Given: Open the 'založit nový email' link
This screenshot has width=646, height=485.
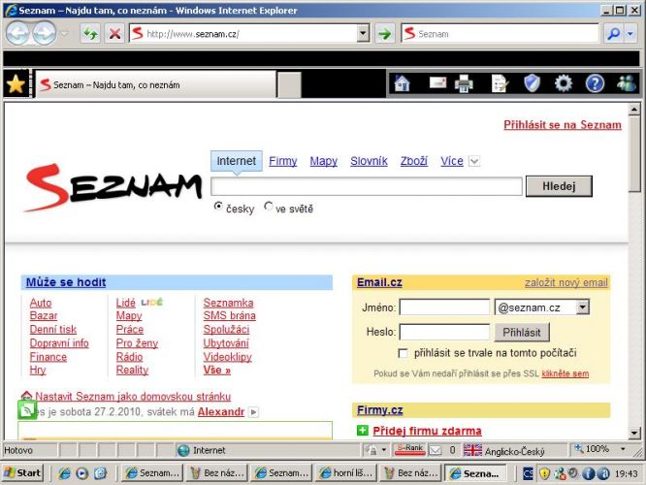Looking at the screenshot, I should 566,282.
